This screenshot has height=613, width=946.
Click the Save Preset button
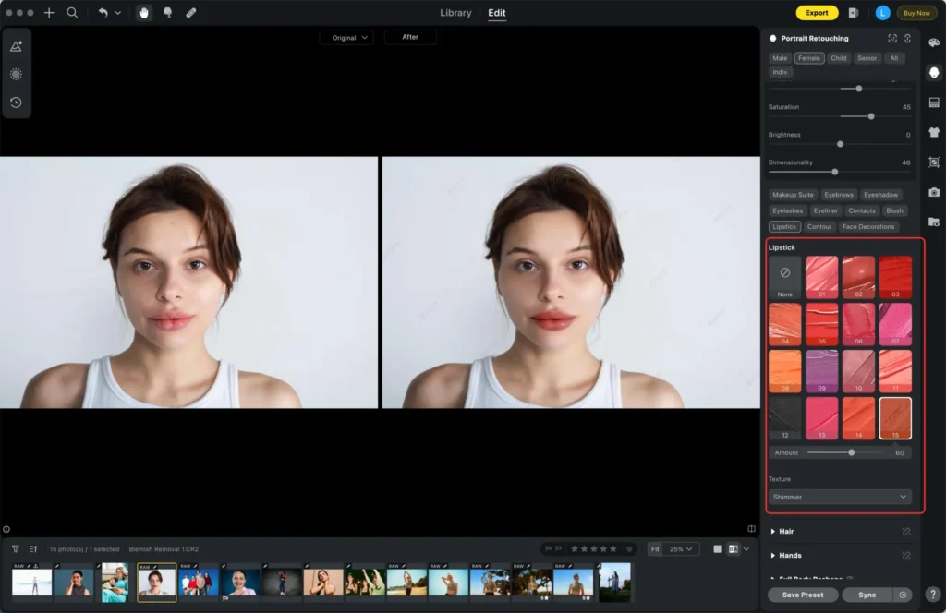(x=803, y=595)
